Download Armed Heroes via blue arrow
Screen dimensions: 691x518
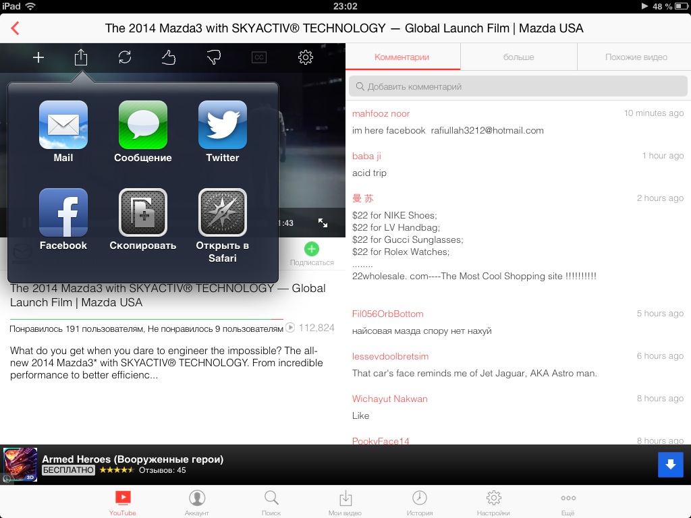click(670, 464)
